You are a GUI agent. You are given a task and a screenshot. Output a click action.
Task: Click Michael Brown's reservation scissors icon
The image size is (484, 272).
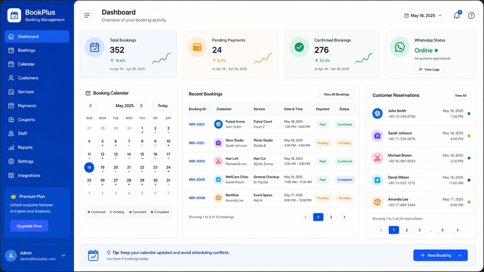pyautogui.click(x=377, y=158)
